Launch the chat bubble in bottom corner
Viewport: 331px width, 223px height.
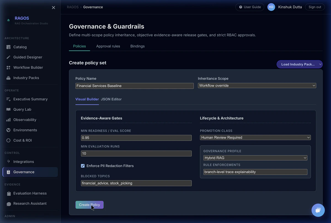click(x=318, y=210)
